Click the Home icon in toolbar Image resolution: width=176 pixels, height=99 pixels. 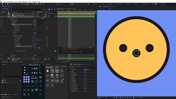(2, 4)
